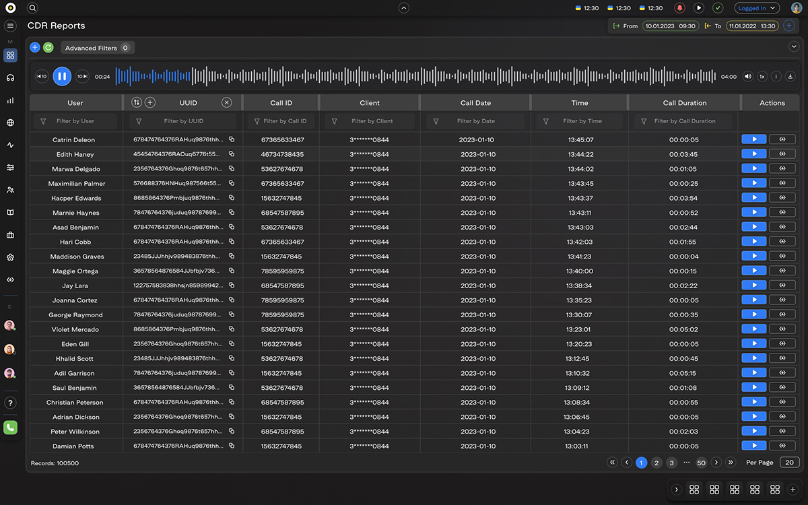
Task: Copy Catrin Deleon's UUID
Action: [231, 140]
